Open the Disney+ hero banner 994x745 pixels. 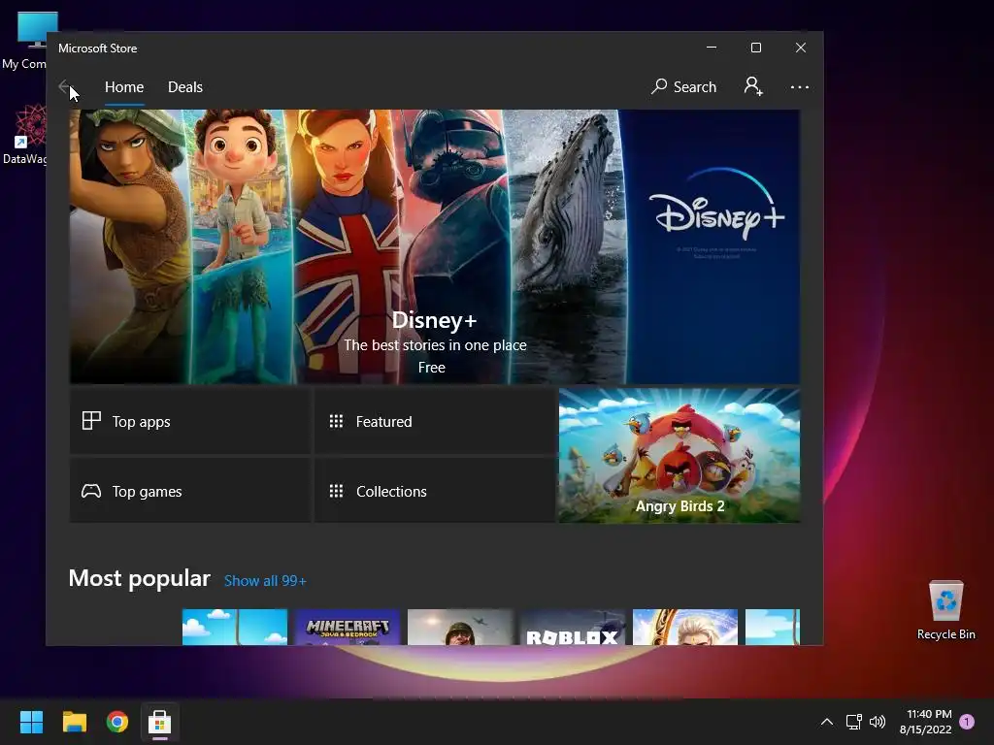point(434,246)
